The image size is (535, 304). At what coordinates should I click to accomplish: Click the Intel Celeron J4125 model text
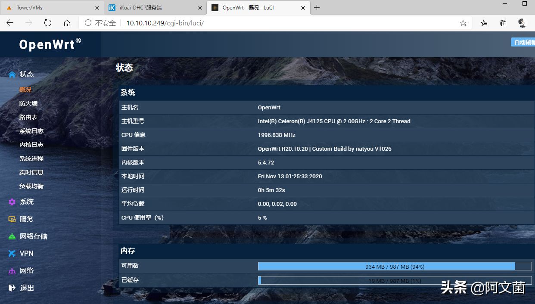click(x=334, y=121)
